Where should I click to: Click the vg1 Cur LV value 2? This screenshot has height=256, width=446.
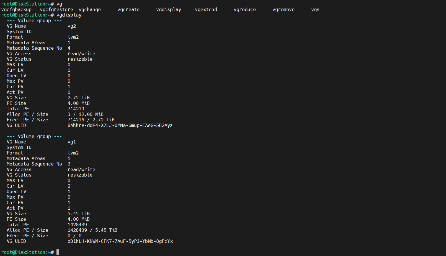(x=69, y=186)
